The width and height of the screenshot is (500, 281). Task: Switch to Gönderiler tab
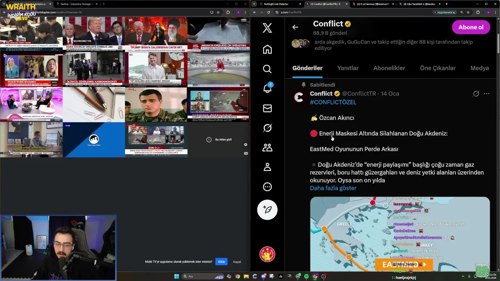click(307, 68)
